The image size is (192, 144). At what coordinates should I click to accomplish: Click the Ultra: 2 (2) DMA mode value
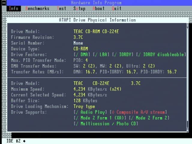(x=141, y=66)
